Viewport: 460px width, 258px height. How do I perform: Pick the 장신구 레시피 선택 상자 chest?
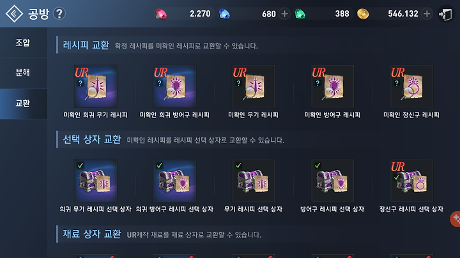point(411,181)
